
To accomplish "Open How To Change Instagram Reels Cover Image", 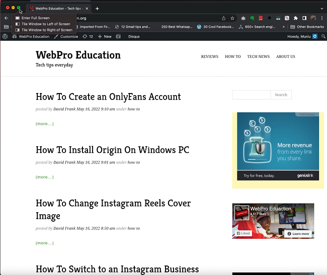I will (113, 209).
